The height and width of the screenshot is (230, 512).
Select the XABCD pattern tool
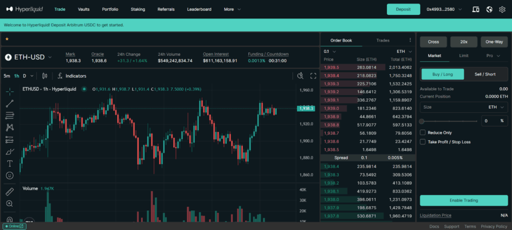(10, 128)
